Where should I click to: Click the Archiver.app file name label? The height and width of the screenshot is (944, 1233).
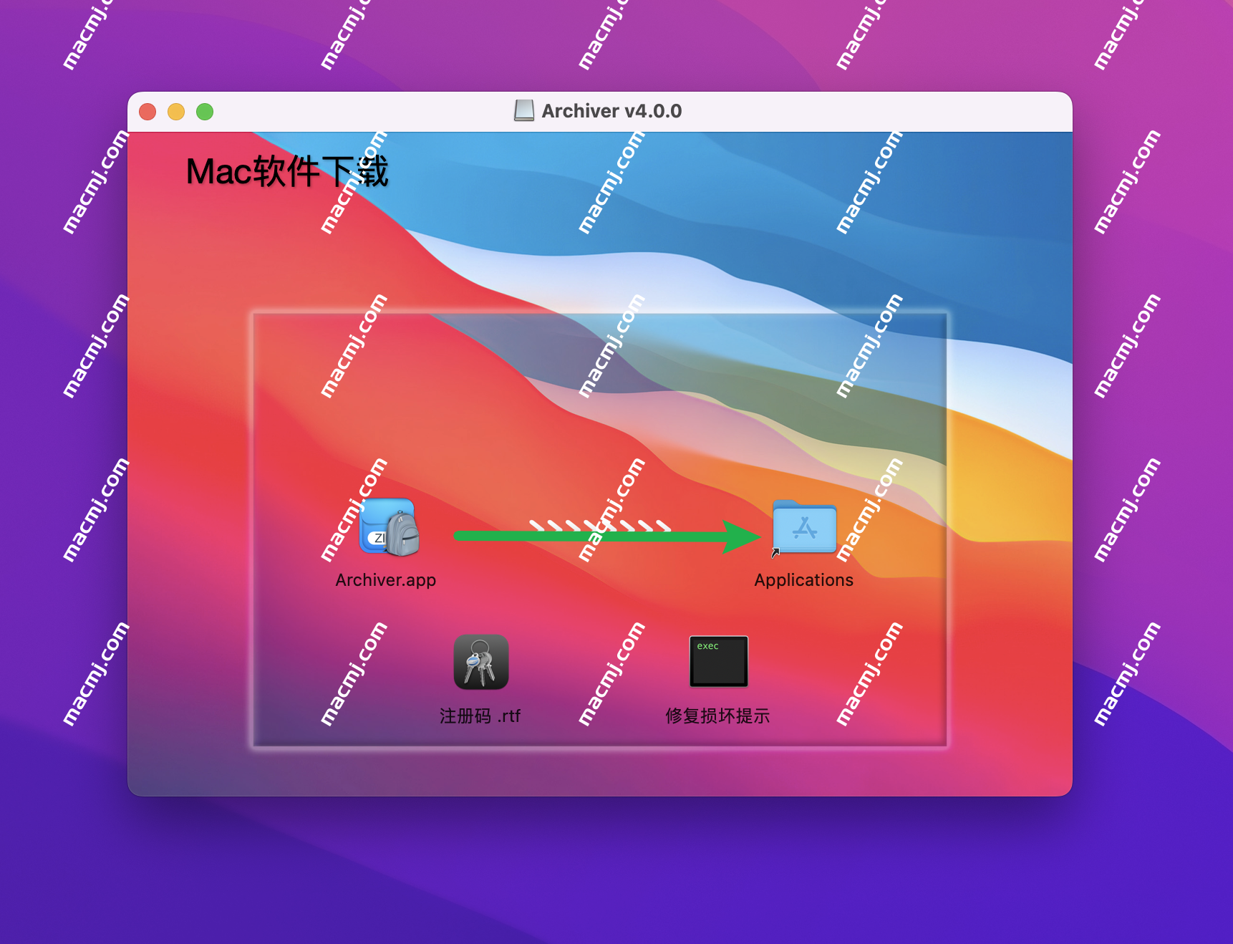click(x=386, y=580)
